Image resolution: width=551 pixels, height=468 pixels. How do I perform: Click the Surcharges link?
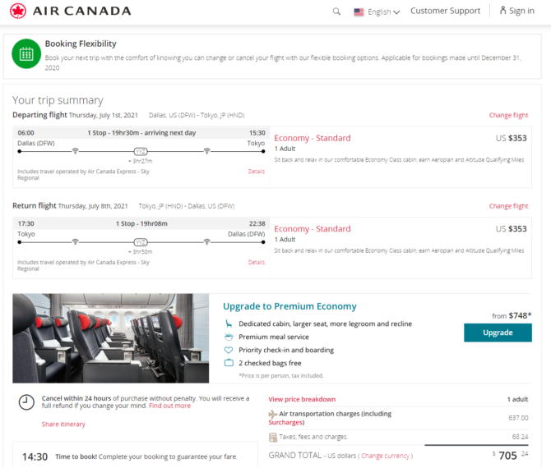tap(286, 422)
